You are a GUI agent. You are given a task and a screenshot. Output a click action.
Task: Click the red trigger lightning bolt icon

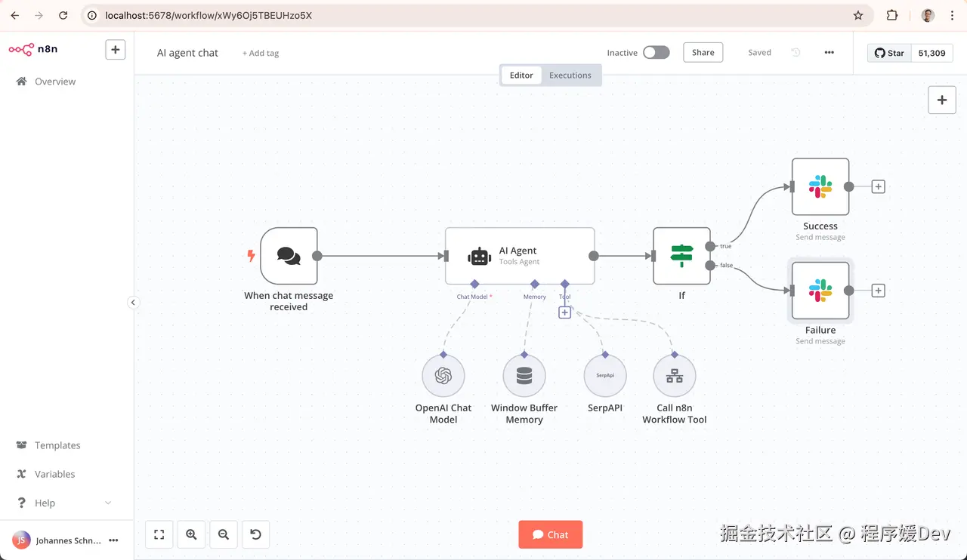click(x=252, y=256)
